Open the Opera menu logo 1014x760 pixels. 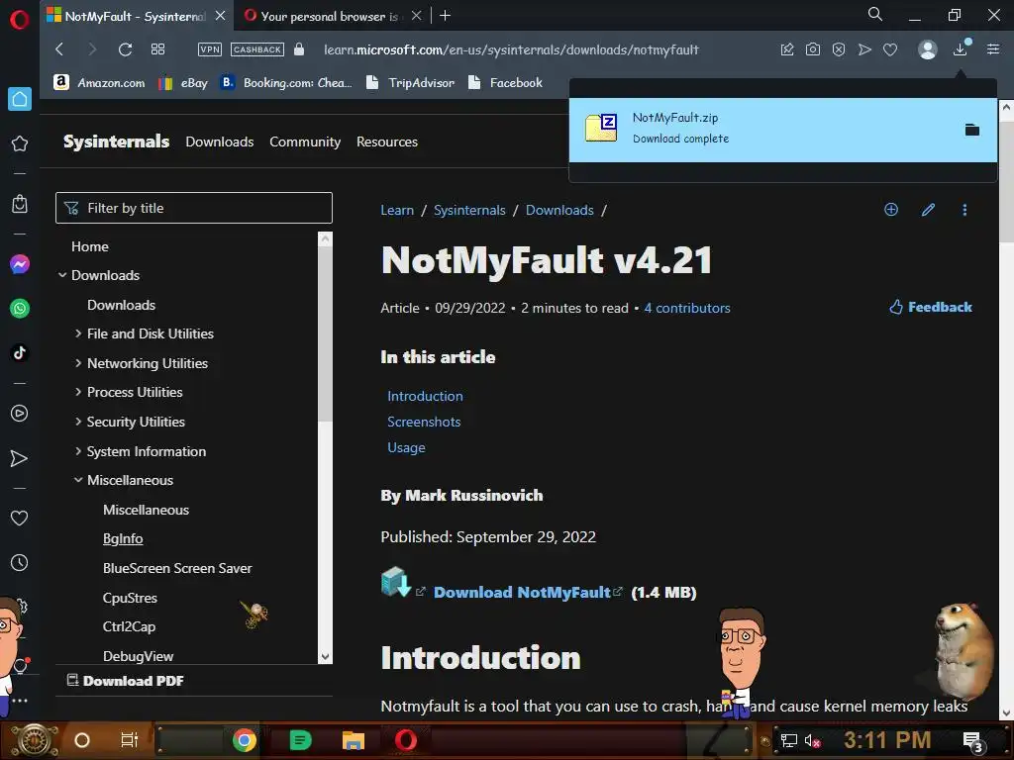pos(20,20)
